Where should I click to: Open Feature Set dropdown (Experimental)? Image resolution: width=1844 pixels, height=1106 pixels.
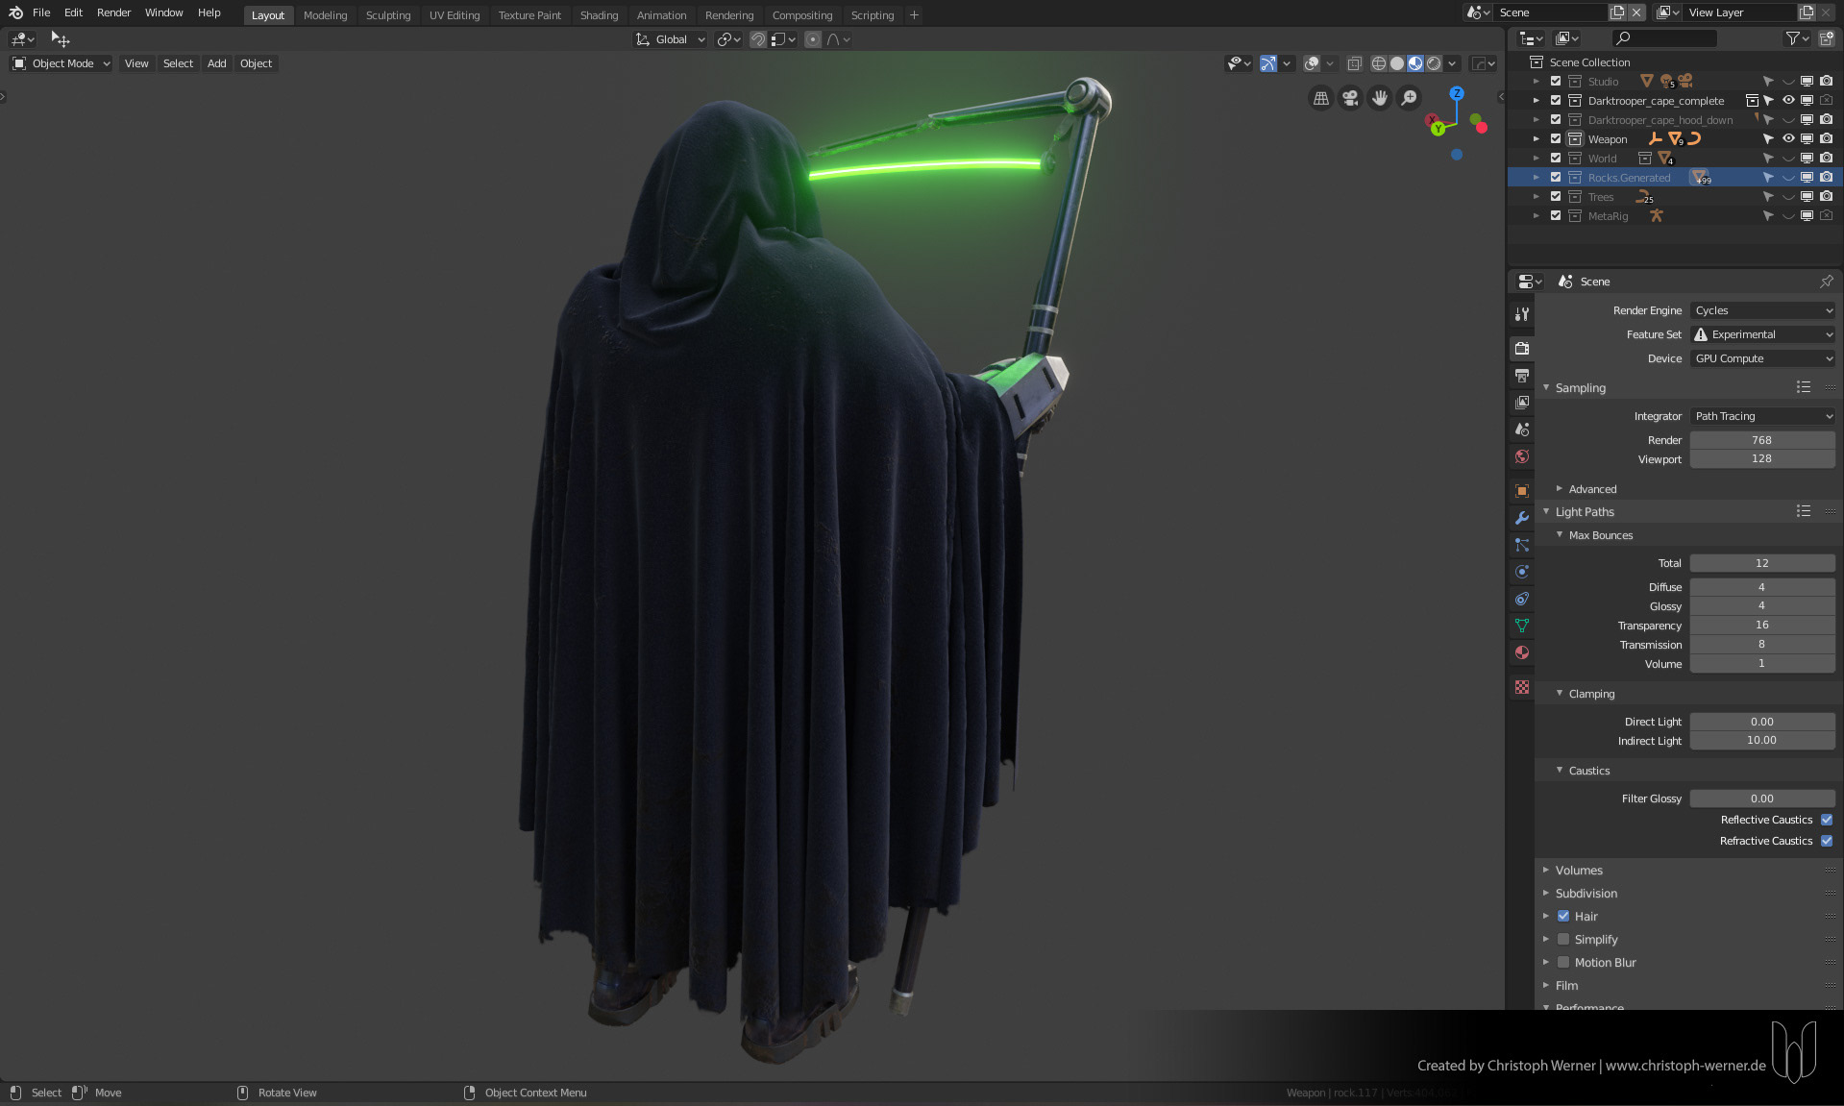coord(1762,334)
